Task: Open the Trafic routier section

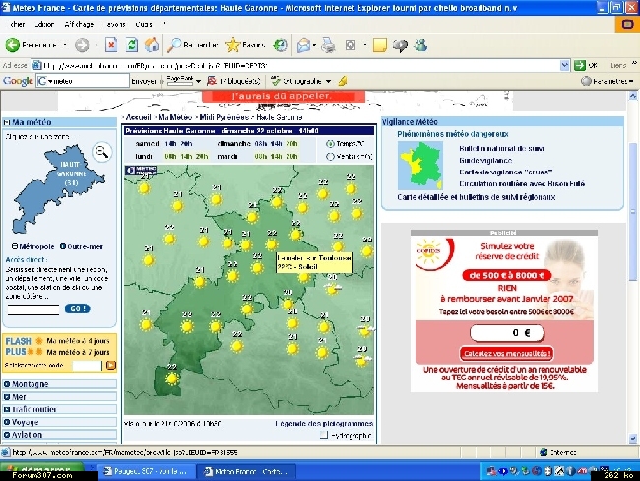Action: pyautogui.click(x=60, y=409)
